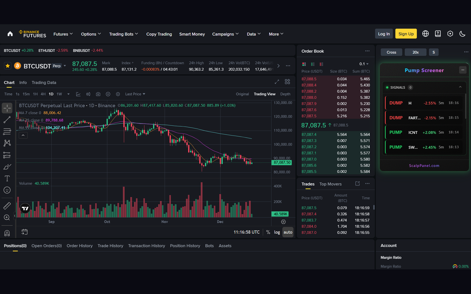Toggle auto scale on chart
Viewport: 471px width, 294px height.
[288, 232]
